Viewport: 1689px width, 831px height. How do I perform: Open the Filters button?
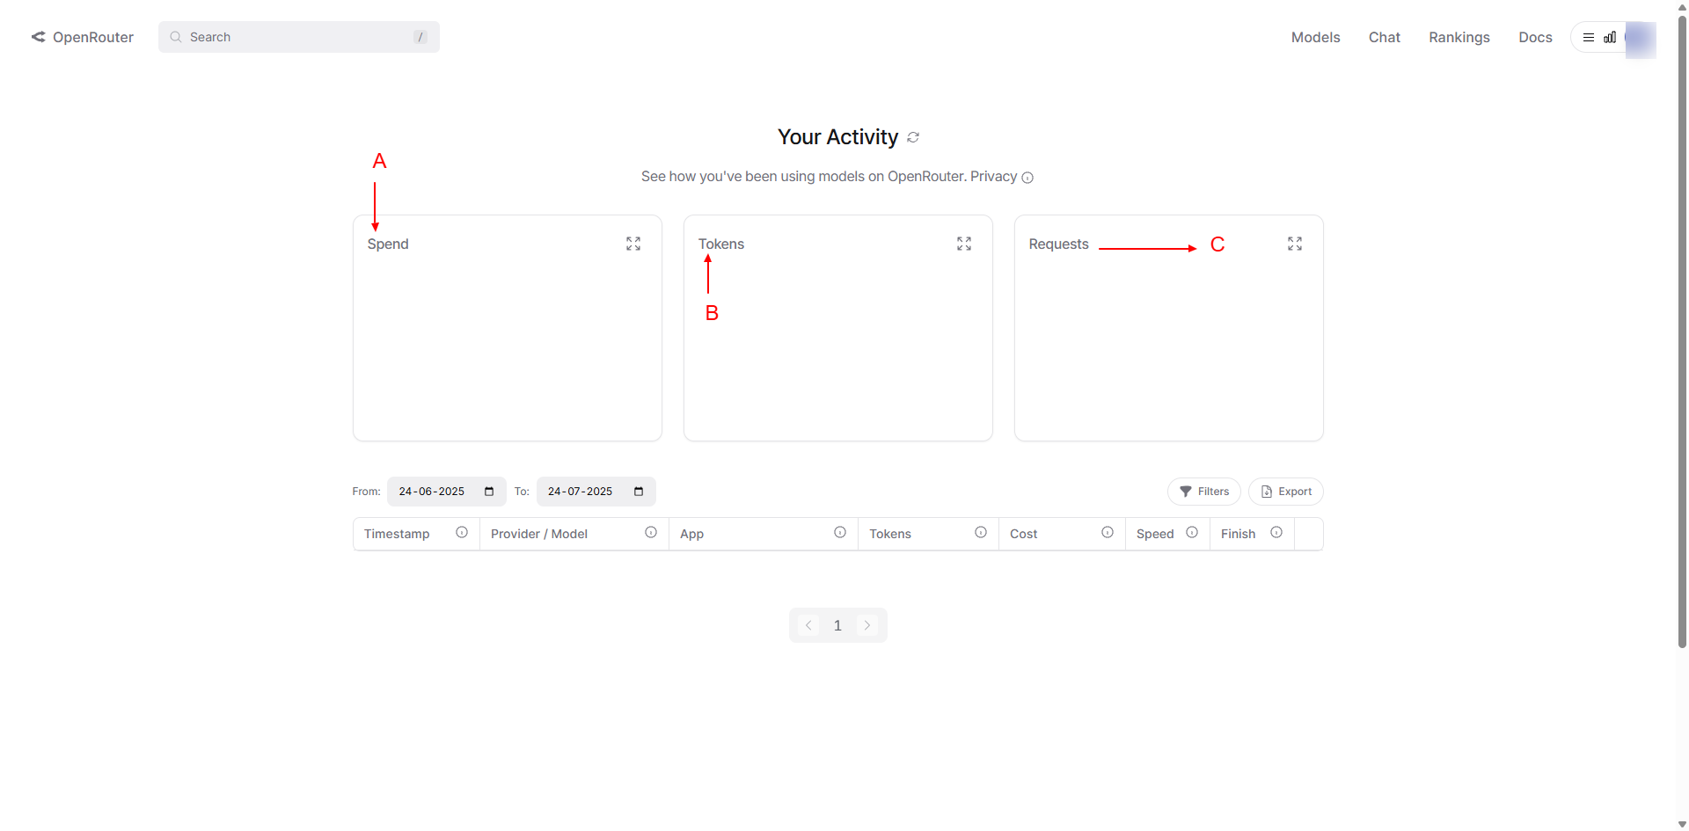pyautogui.click(x=1204, y=492)
